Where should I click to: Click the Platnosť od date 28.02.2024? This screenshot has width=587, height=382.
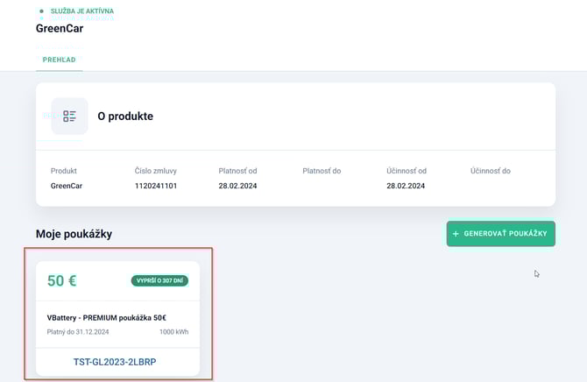[237, 186]
